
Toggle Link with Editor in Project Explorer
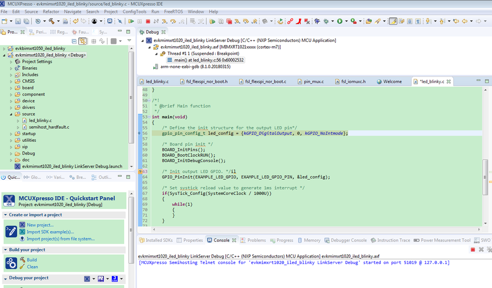pyautogui.click(x=83, y=41)
